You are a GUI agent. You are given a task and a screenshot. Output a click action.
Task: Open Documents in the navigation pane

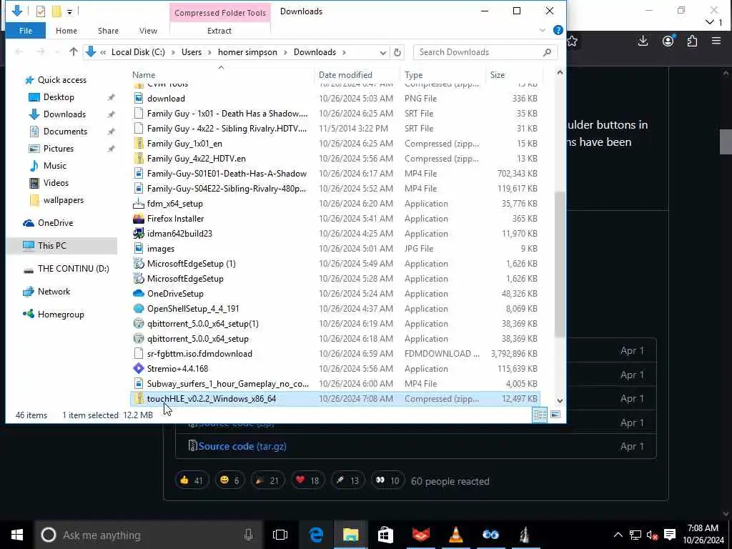(65, 132)
